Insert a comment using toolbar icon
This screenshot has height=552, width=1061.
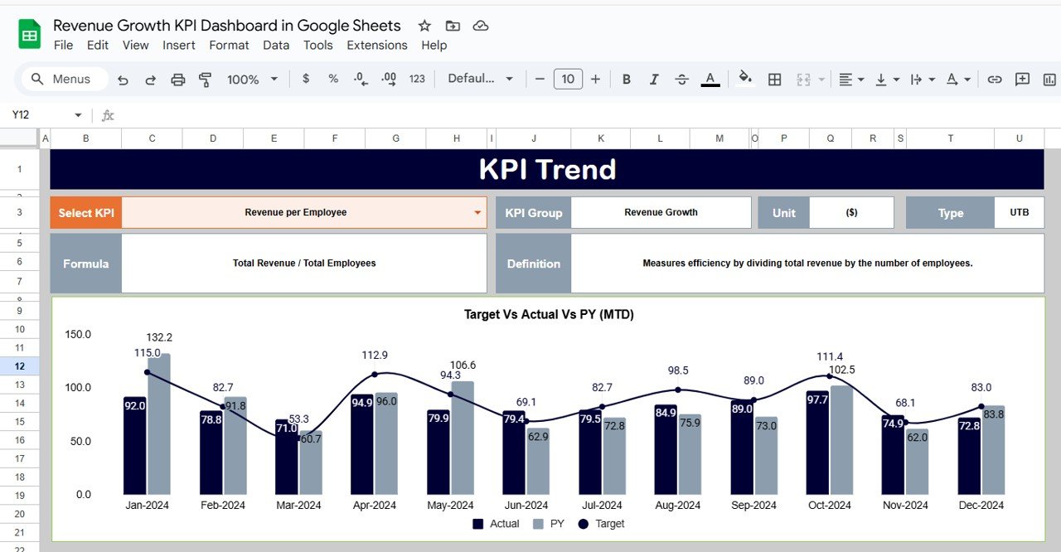point(1022,79)
